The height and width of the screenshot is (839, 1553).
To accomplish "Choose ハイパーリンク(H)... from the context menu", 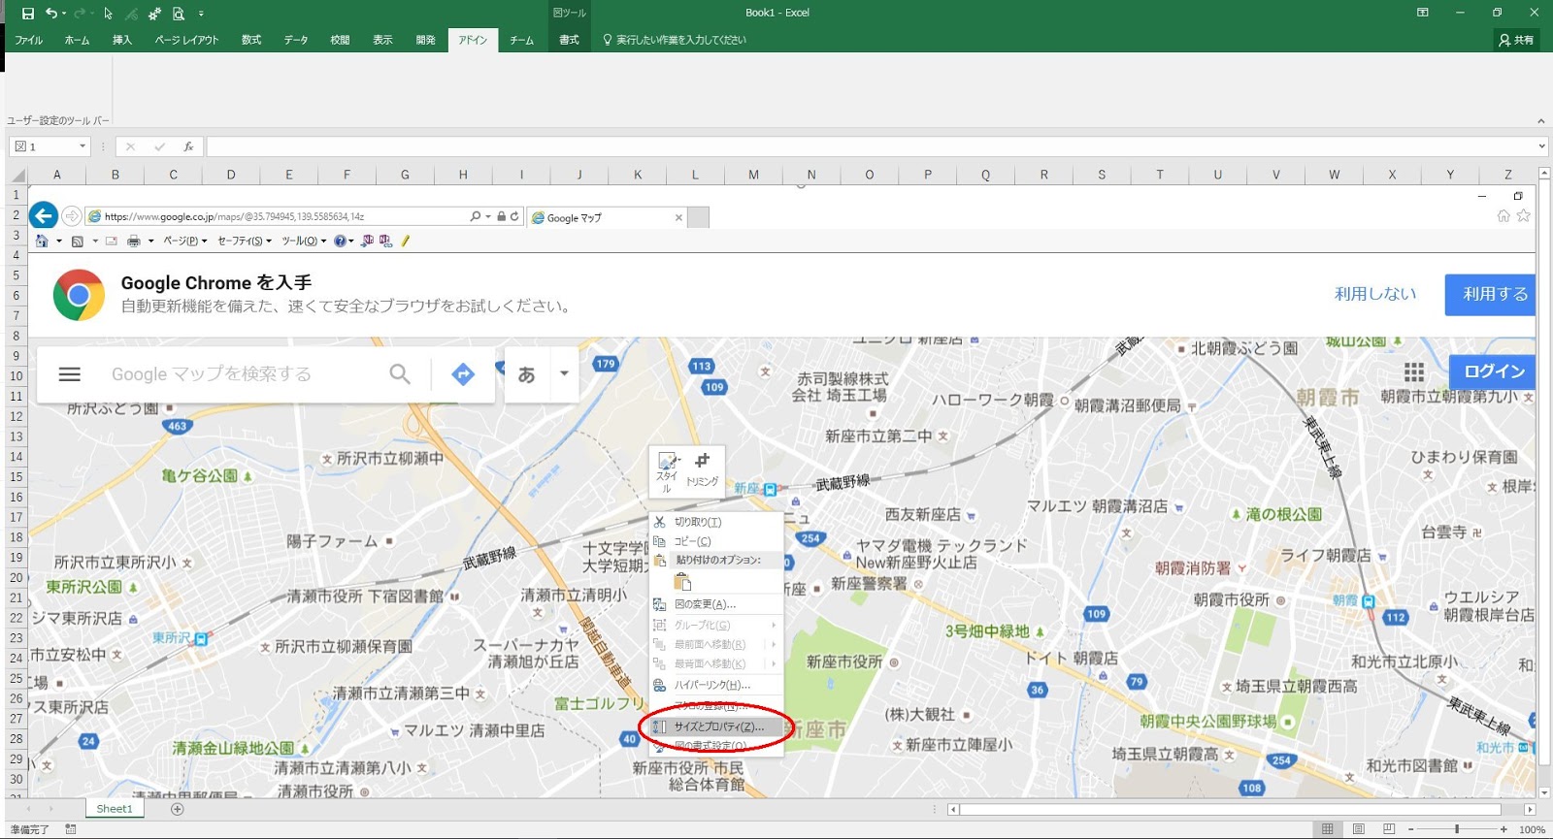I will pyautogui.click(x=716, y=685).
